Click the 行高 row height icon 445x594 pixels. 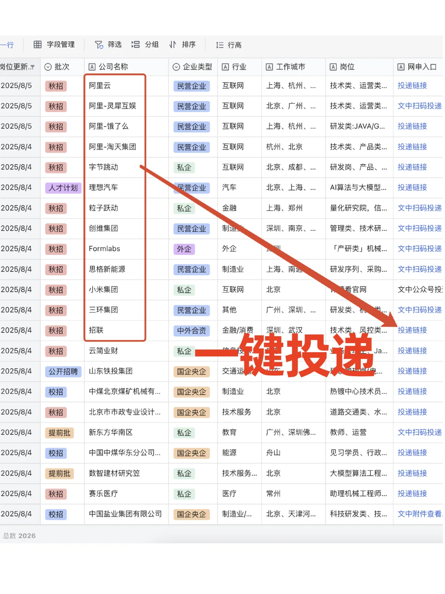point(220,45)
